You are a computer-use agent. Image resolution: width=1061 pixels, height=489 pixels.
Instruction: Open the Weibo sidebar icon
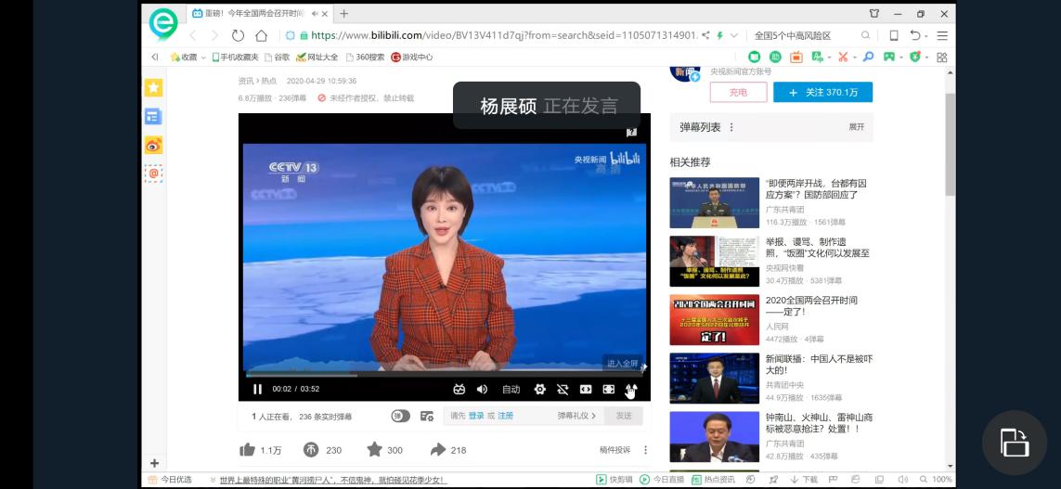click(x=153, y=145)
